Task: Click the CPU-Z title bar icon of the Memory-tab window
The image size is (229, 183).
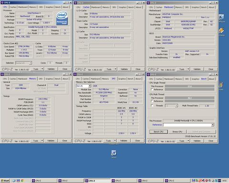Action: (x=2, y=74)
